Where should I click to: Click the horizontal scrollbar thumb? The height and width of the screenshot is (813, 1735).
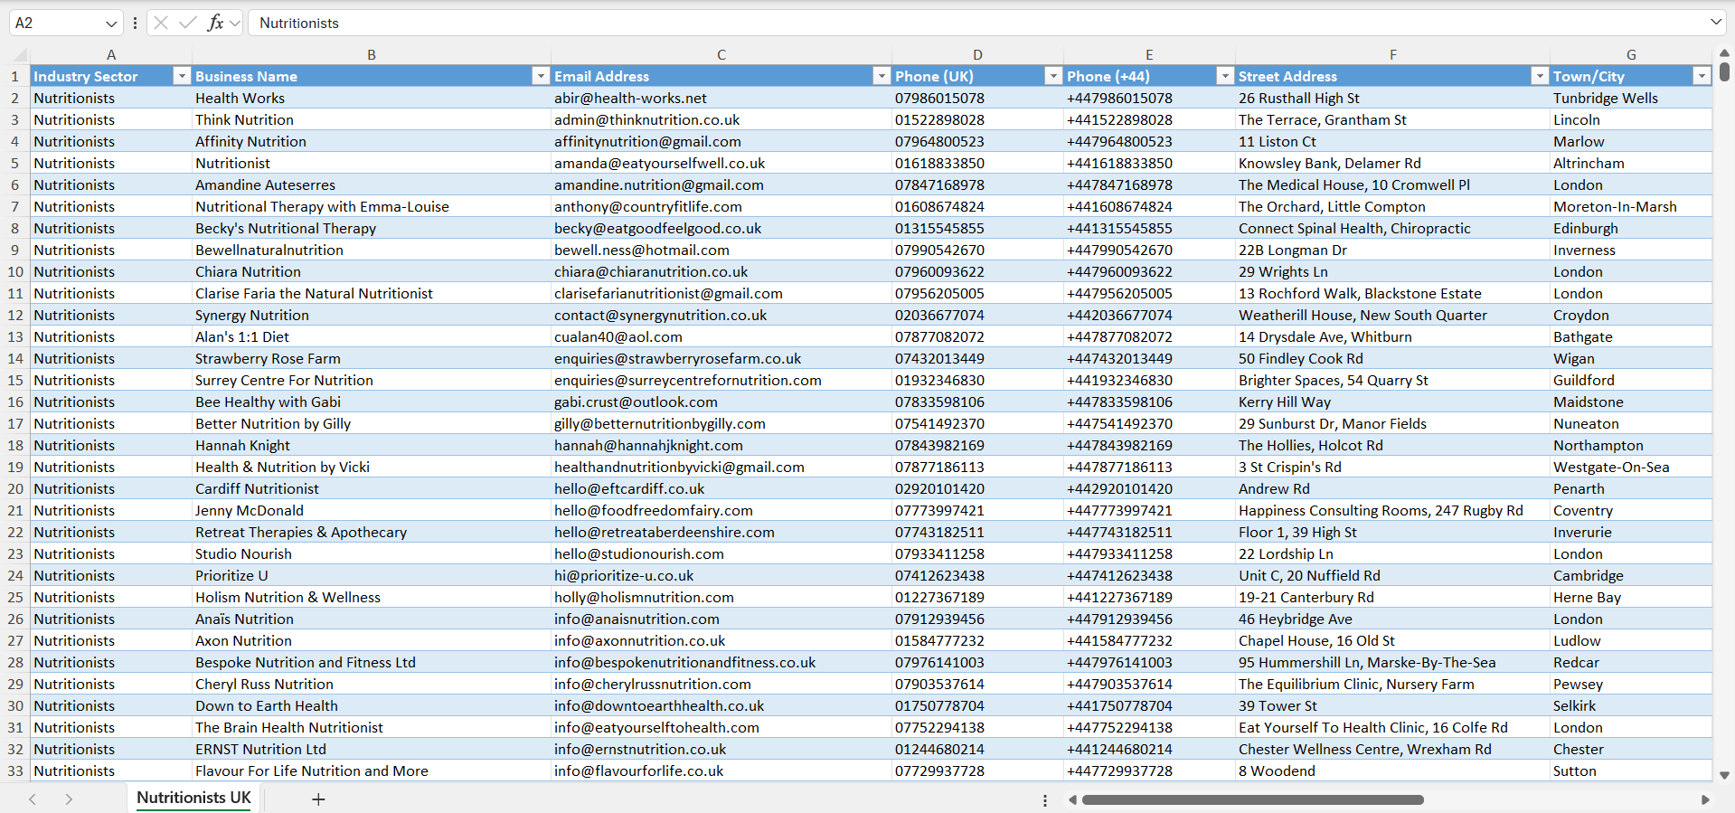tap(1253, 799)
